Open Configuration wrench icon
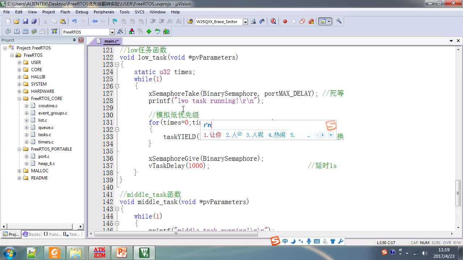463x260 pixels. tap(339, 22)
